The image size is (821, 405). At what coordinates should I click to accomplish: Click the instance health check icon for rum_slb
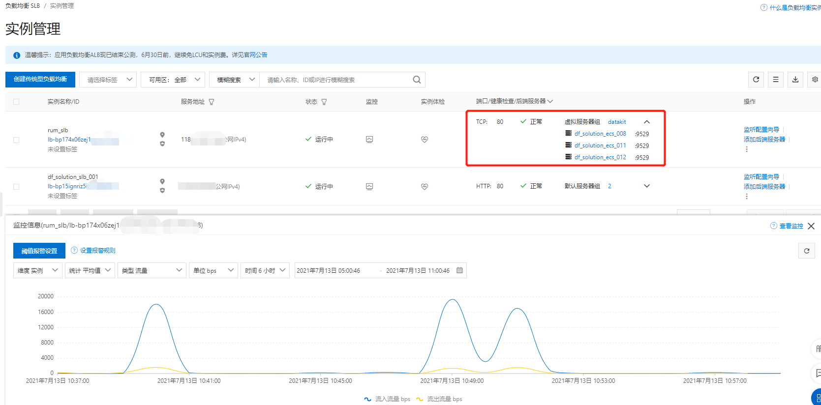pyautogui.click(x=425, y=140)
